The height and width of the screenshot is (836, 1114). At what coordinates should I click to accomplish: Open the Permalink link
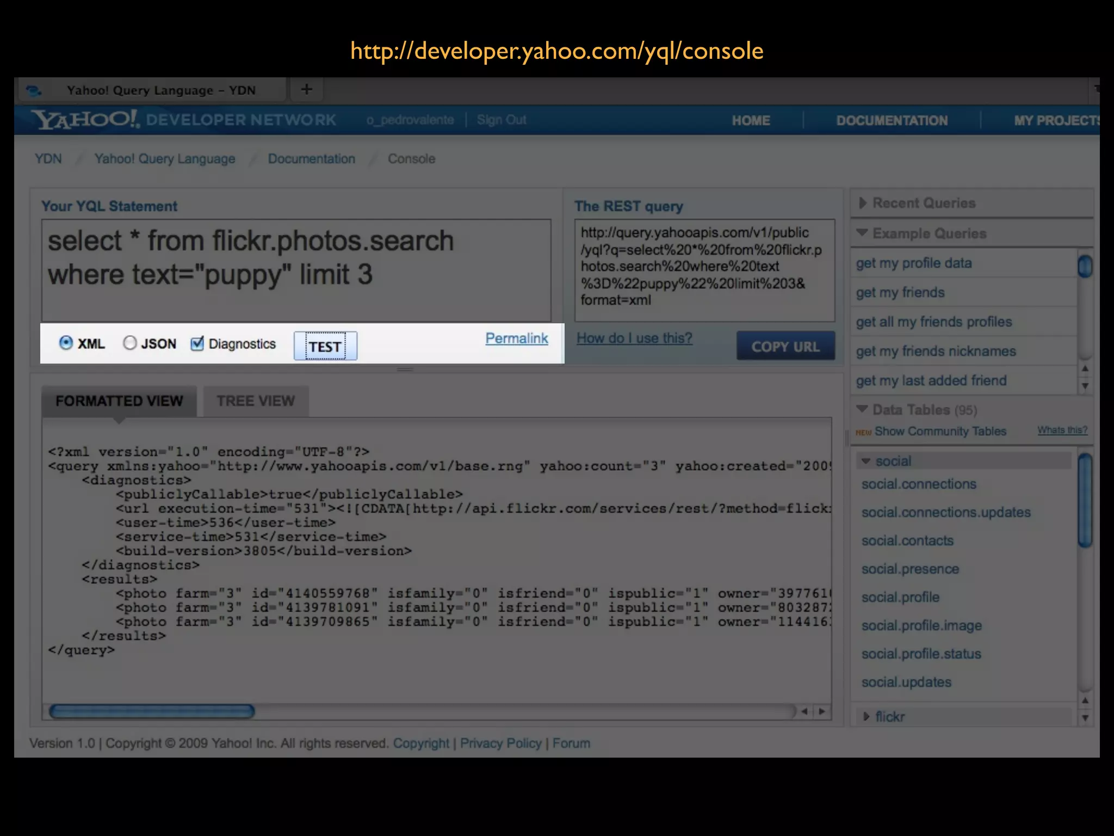(x=517, y=339)
